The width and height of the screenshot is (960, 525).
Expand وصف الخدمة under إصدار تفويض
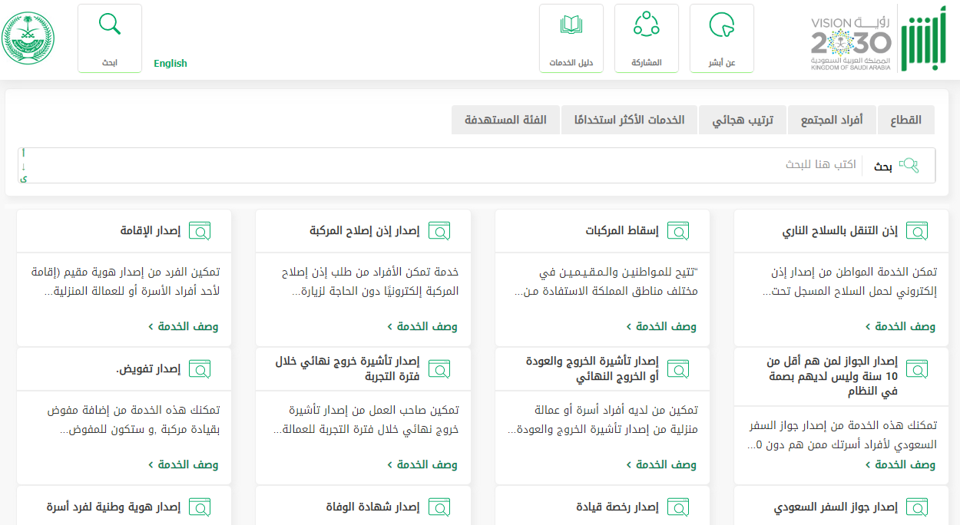[x=183, y=464]
